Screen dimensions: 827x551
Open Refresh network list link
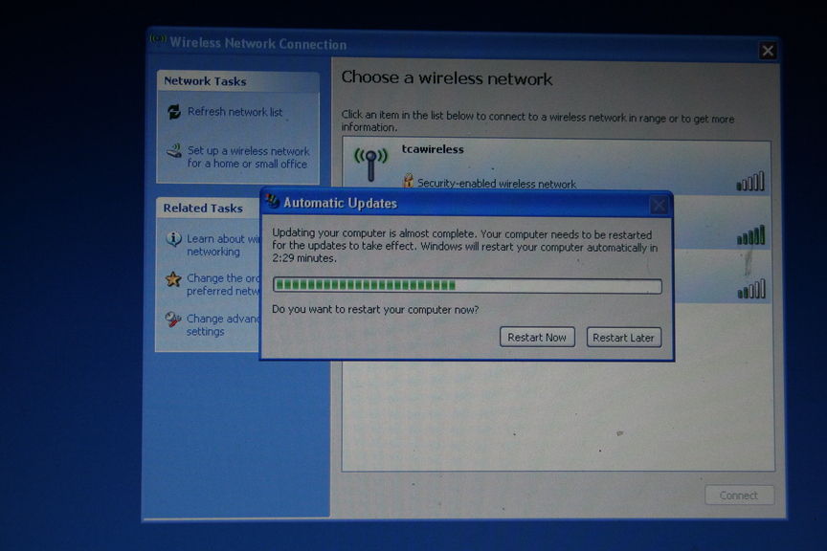click(235, 112)
